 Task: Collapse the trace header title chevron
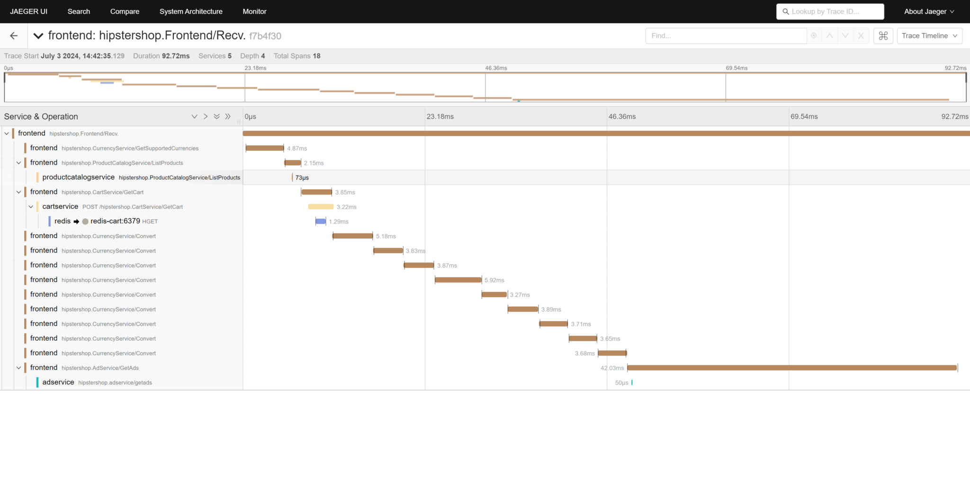(38, 36)
